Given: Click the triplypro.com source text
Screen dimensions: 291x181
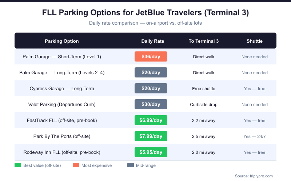Looking at the screenshot, I should (x=254, y=176).
